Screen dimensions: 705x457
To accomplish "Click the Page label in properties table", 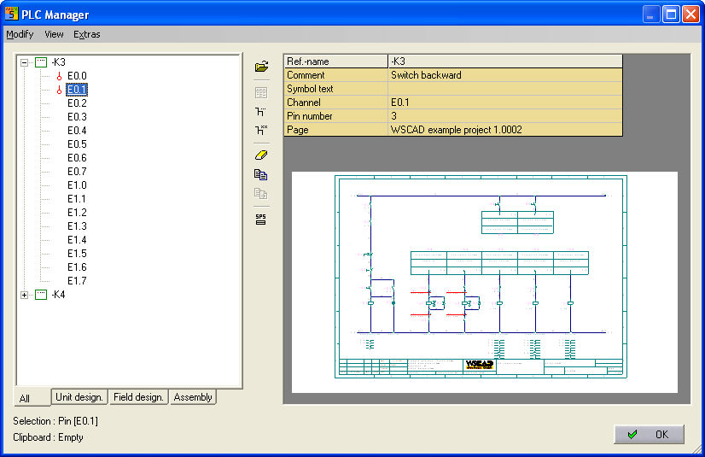I will (336, 130).
